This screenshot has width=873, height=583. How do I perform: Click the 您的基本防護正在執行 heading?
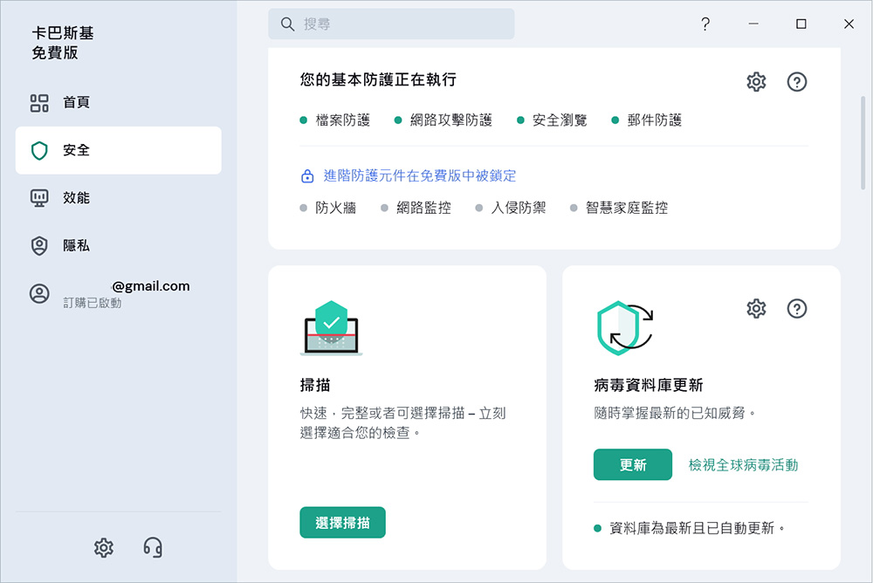coord(379,79)
